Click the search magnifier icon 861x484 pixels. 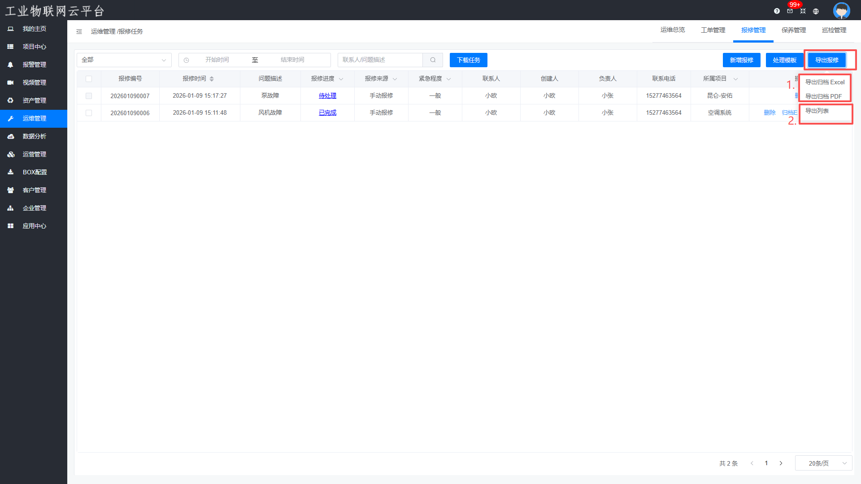coord(433,60)
